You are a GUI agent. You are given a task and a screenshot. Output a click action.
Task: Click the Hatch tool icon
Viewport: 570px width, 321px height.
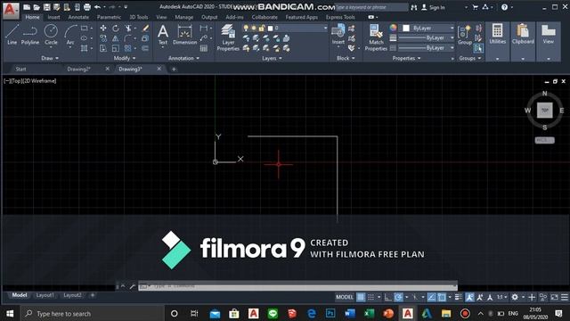(x=85, y=48)
